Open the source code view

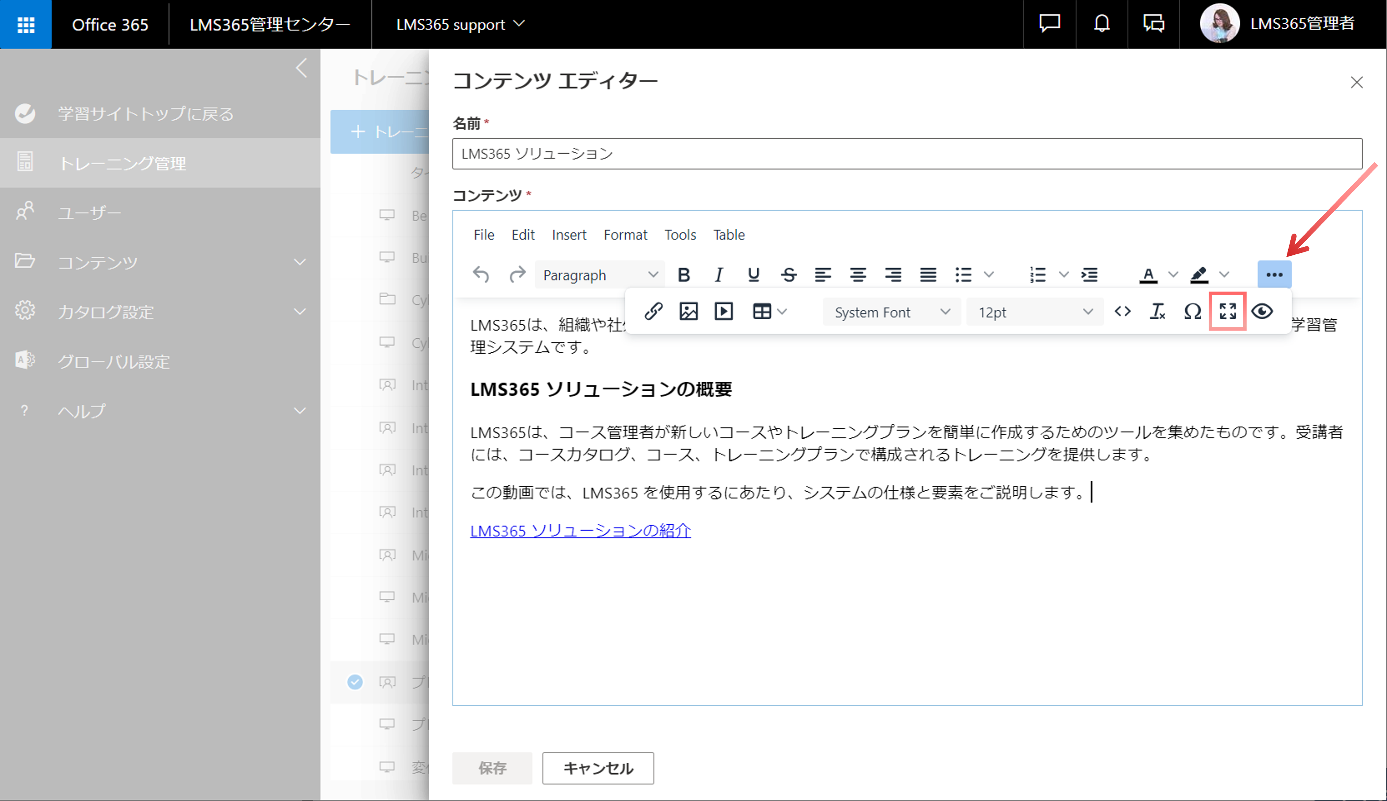point(1123,312)
